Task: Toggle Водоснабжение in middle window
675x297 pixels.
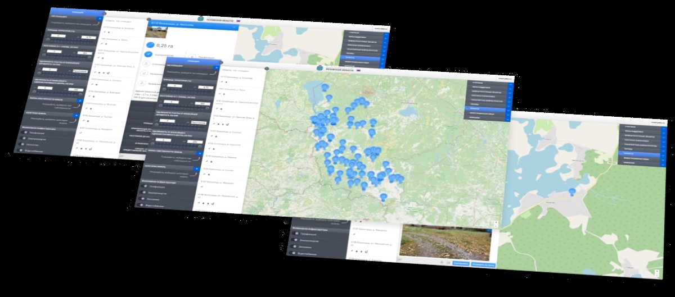Action: [139, 206]
